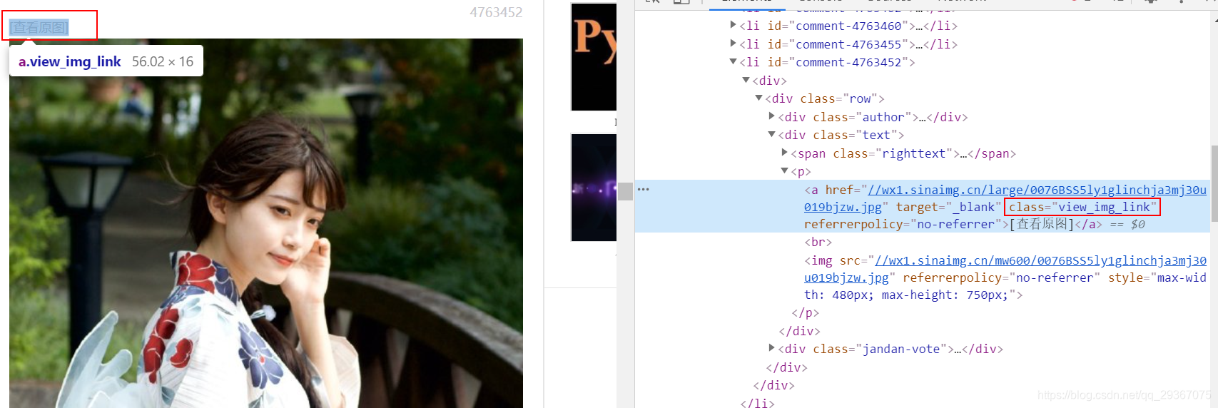Open the Python thumbnail in sidebar

[594, 57]
